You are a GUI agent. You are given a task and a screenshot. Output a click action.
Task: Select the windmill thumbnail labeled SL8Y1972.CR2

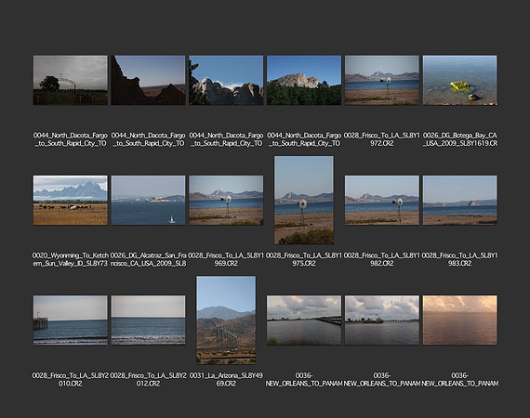click(x=382, y=80)
